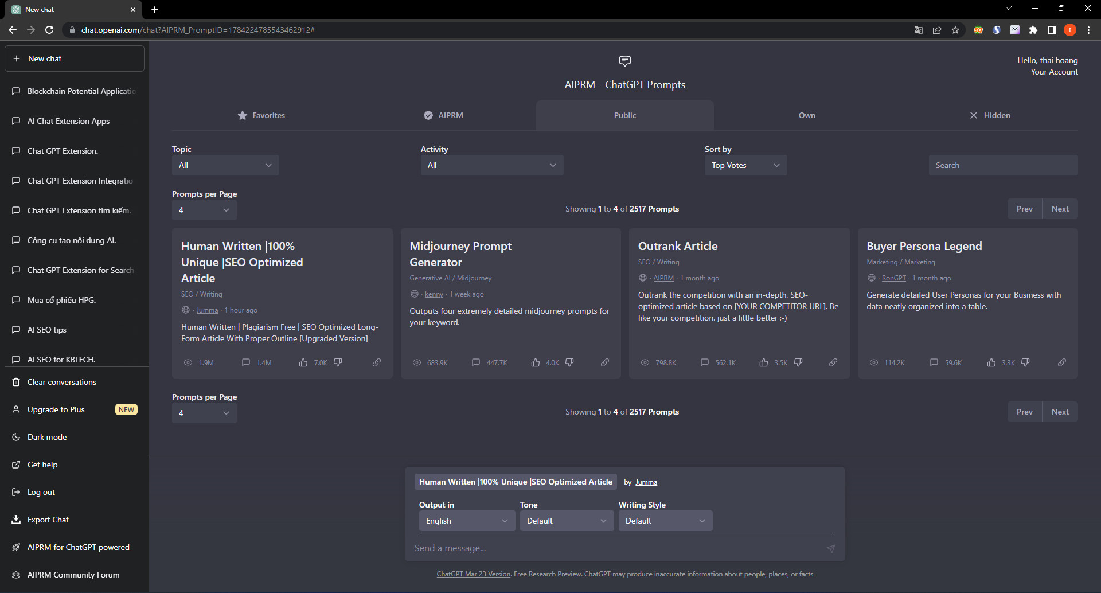1101x593 pixels.
Task: Change Sort by from Top Votes
Action: 745,165
